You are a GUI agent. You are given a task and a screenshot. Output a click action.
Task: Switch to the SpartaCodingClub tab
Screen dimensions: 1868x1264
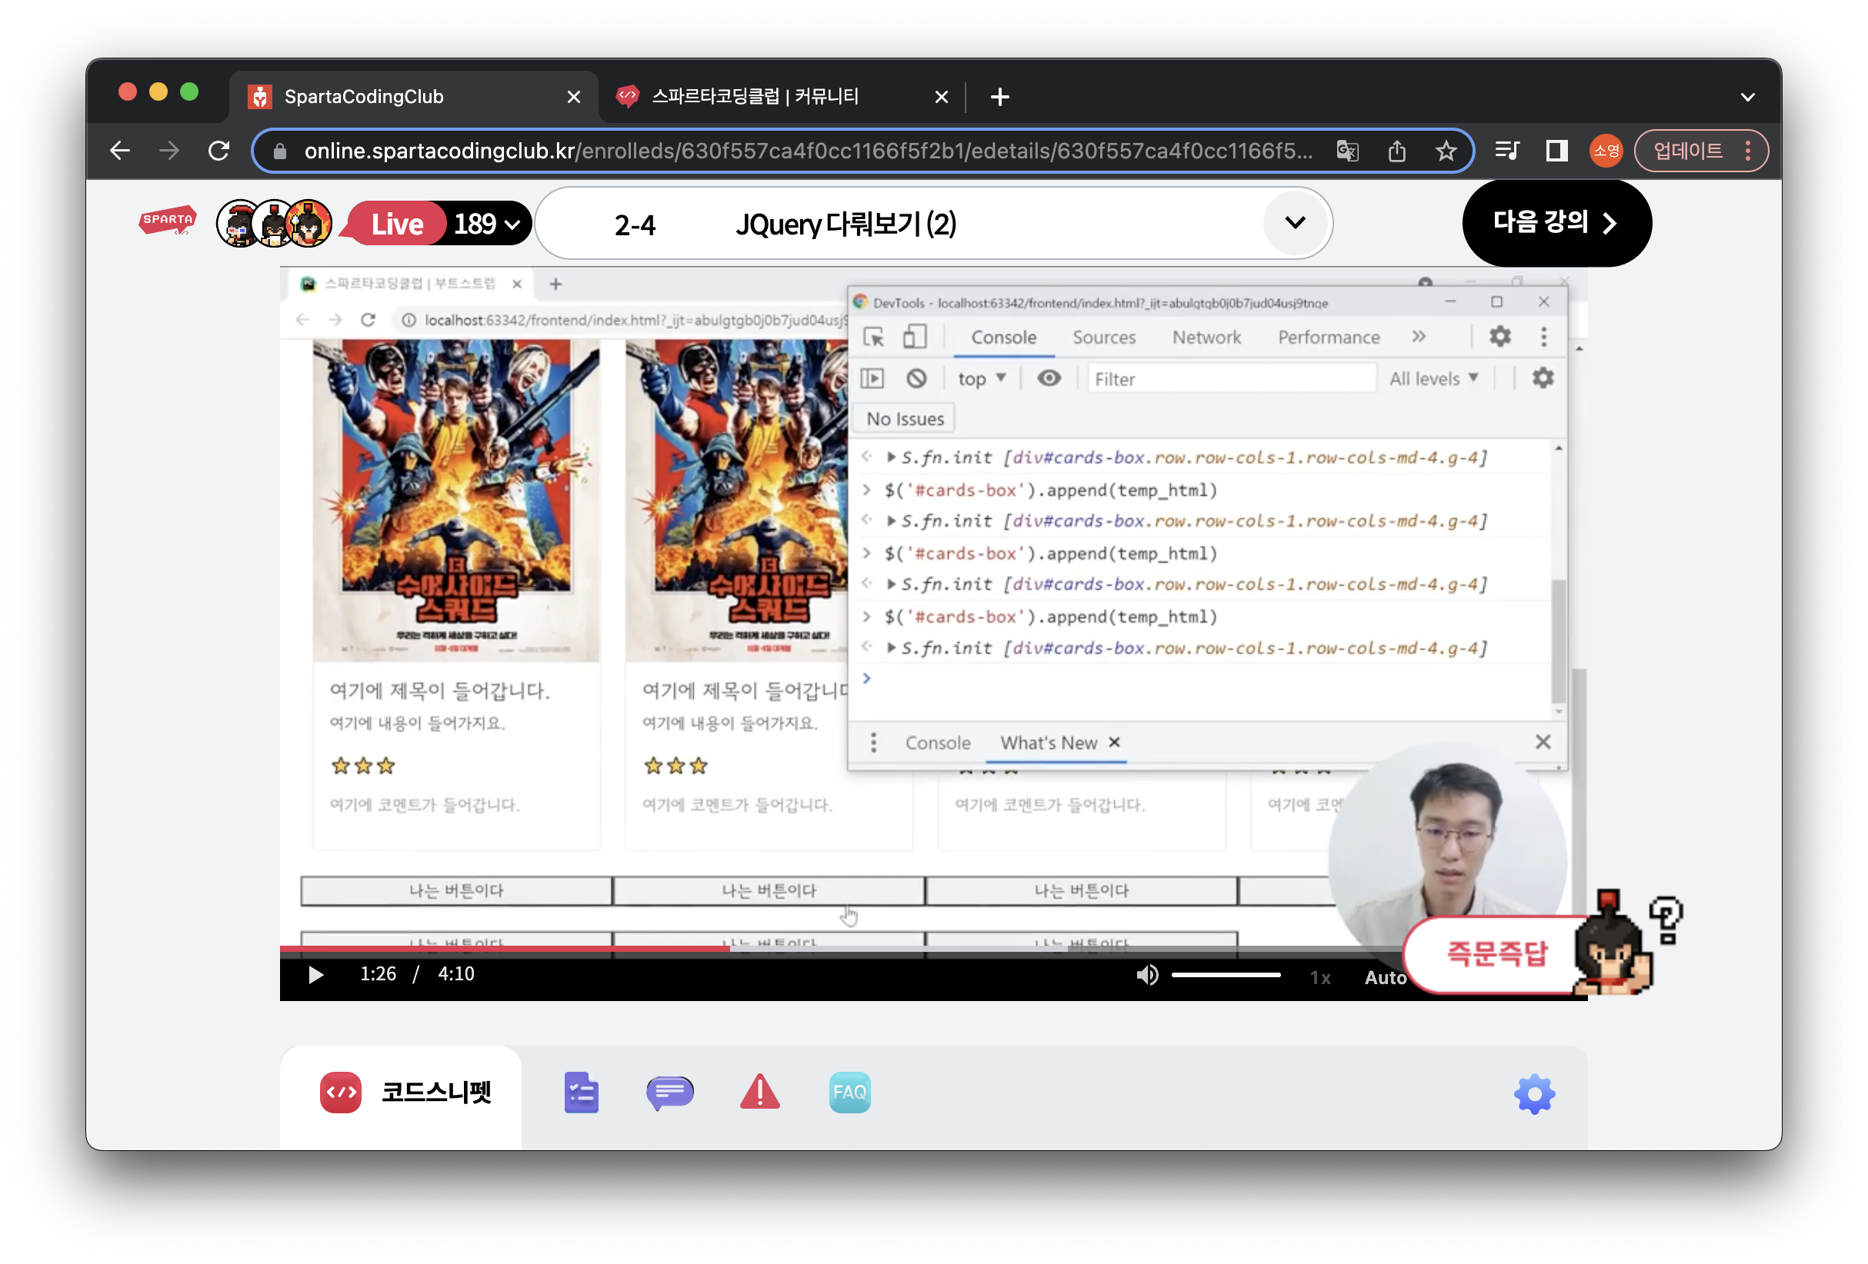coord(414,97)
